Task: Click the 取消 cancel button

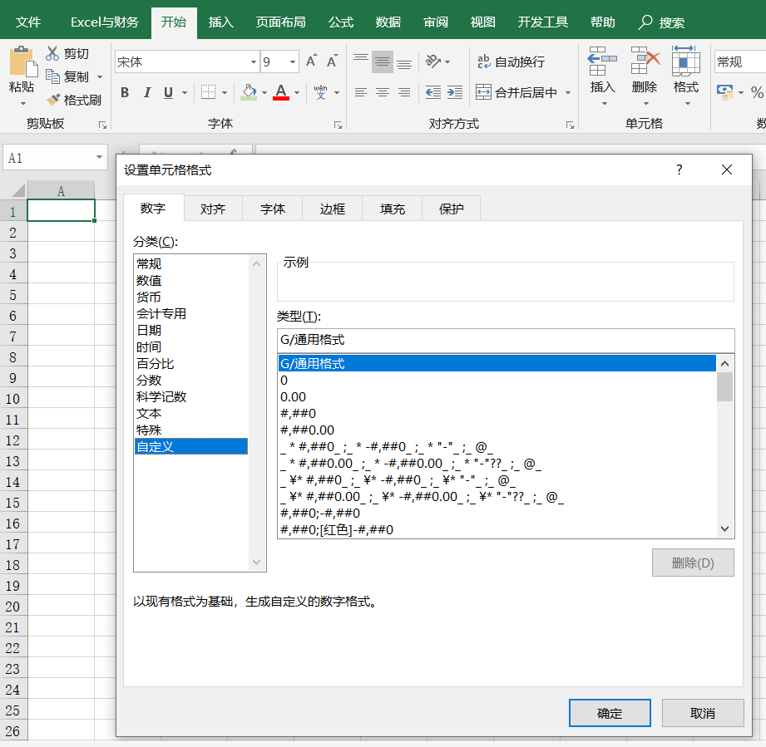Action: pyautogui.click(x=703, y=713)
